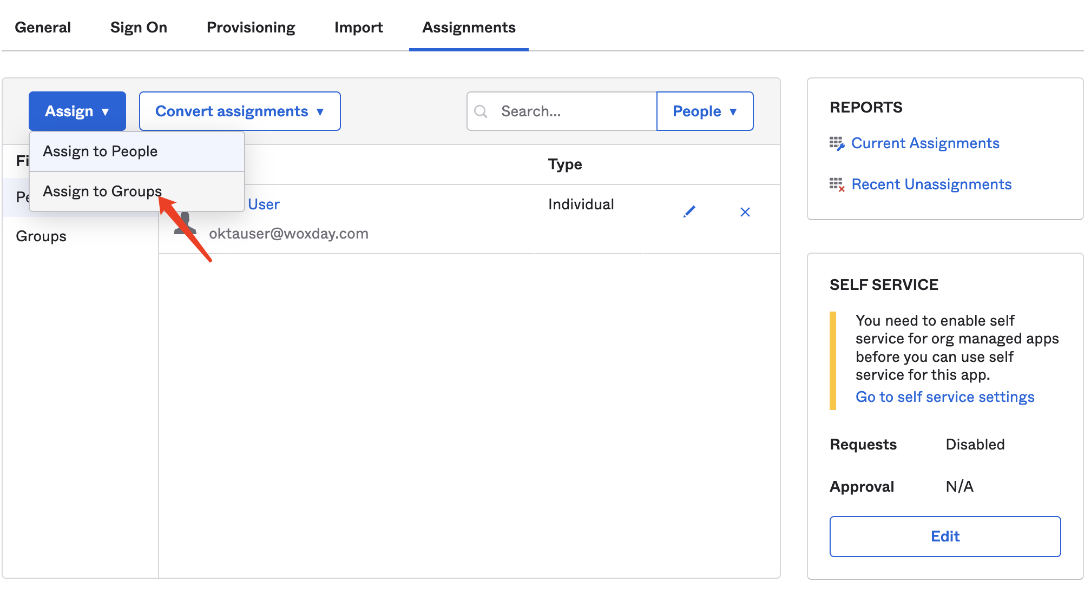This screenshot has width=1091, height=595.
Task: Click the Type column header
Action: pyautogui.click(x=565, y=164)
